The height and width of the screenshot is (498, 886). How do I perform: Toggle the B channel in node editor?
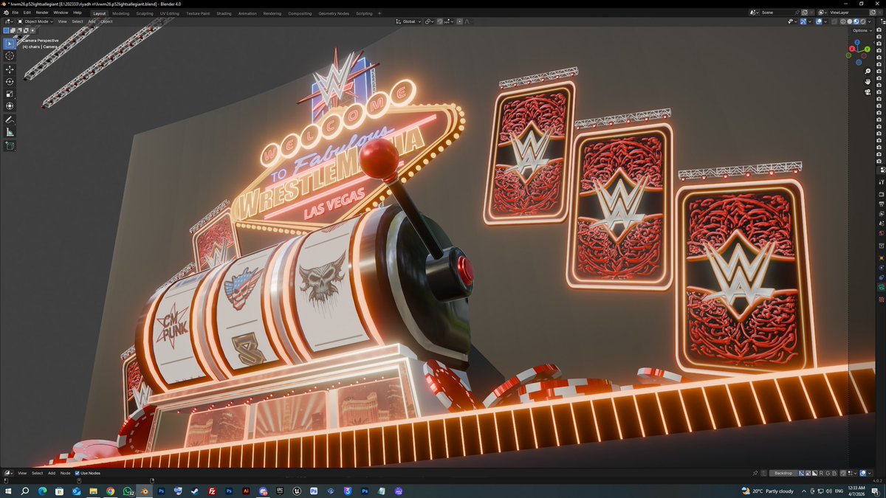(x=834, y=473)
